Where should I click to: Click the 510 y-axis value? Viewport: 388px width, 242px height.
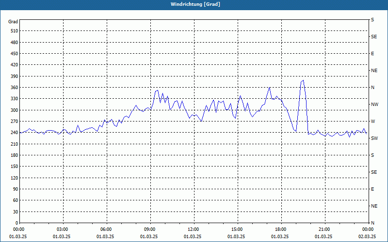(15, 31)
